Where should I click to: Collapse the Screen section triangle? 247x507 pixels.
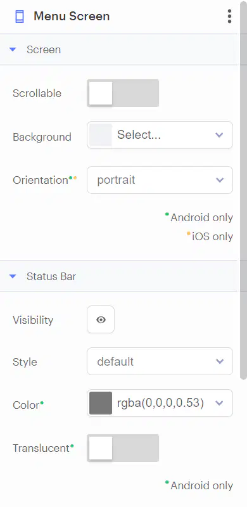click(x=13, y=49)
